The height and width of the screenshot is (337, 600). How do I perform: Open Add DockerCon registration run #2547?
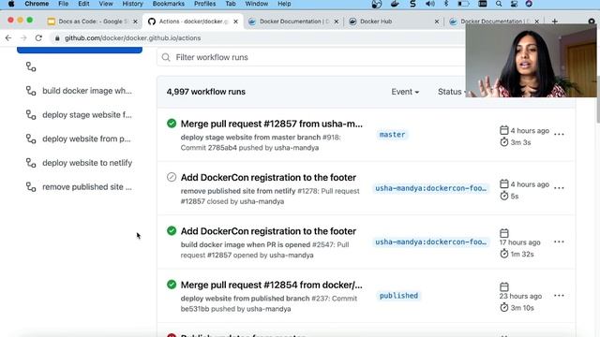coord(268,231)
